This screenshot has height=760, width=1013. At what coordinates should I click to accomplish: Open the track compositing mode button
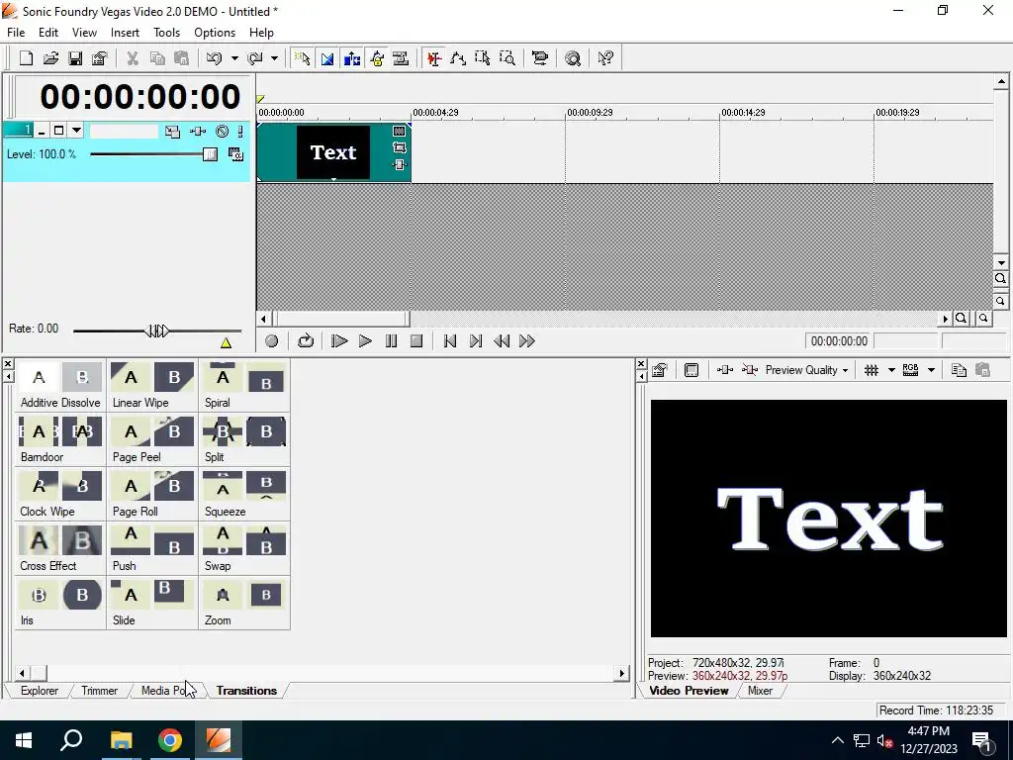pyautogui.click(x=235, y=154)
